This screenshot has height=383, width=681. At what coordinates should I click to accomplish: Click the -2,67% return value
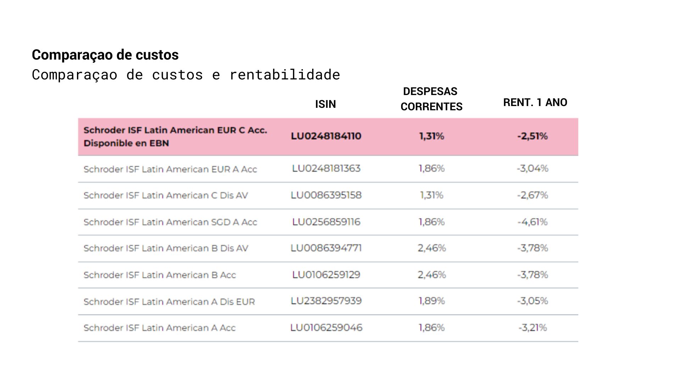pyautogui.click(x=532, y=195)
